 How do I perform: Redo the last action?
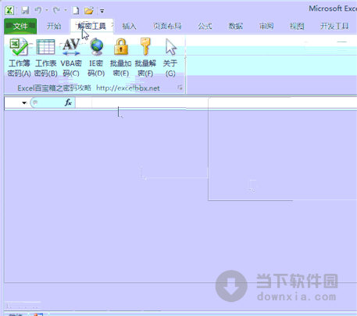pos(56,10)
